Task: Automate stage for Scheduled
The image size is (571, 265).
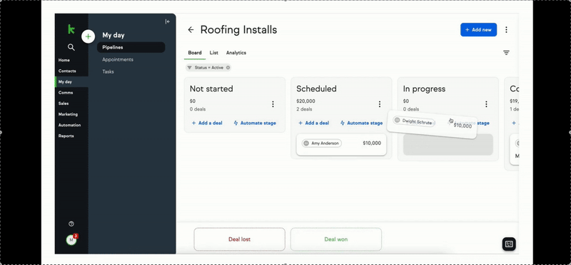Action: click(x=361, y=123)
